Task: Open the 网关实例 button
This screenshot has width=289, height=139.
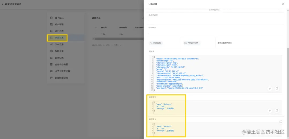Action: click(x=156, y=43)
